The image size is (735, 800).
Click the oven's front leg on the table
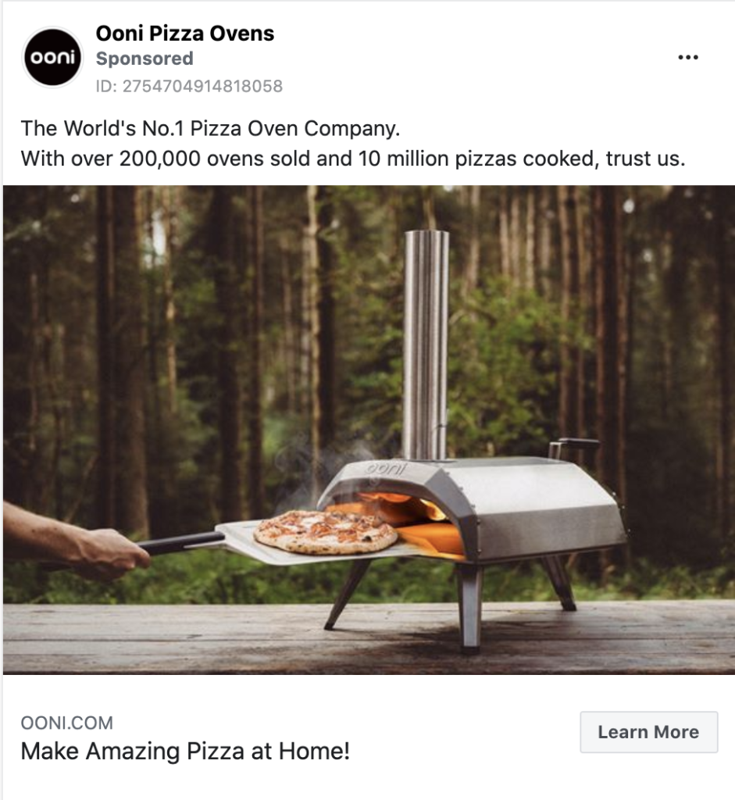coord(469,607)
